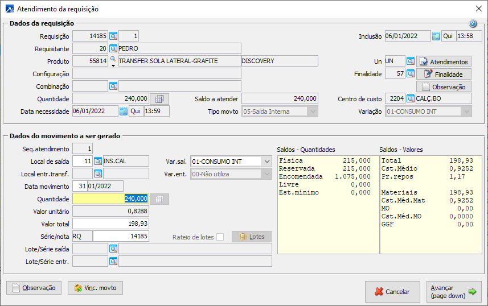The width and height of the screenshot is (488, 306).
Task: Click the Centro de custo lookup icon
Action: 410,98
